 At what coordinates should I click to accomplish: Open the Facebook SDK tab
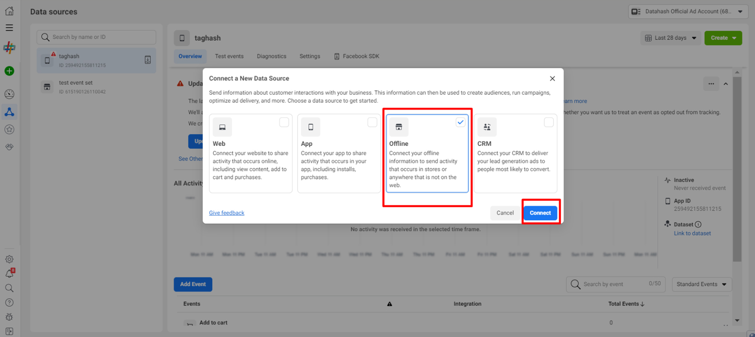(356, 56)
